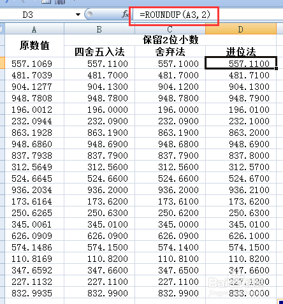Select cell containing 232.0944
This screenshot has width=283, height=304.
pyautogui.click(x=34, y=121)
